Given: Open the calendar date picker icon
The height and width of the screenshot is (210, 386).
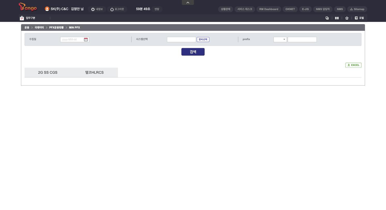Looking at the screenshot, I should coord(86,40).
